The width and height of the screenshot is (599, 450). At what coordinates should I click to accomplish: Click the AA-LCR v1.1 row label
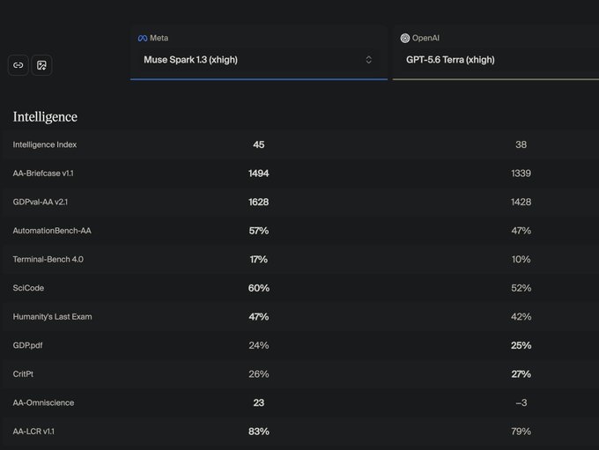(x=33, y=432)
